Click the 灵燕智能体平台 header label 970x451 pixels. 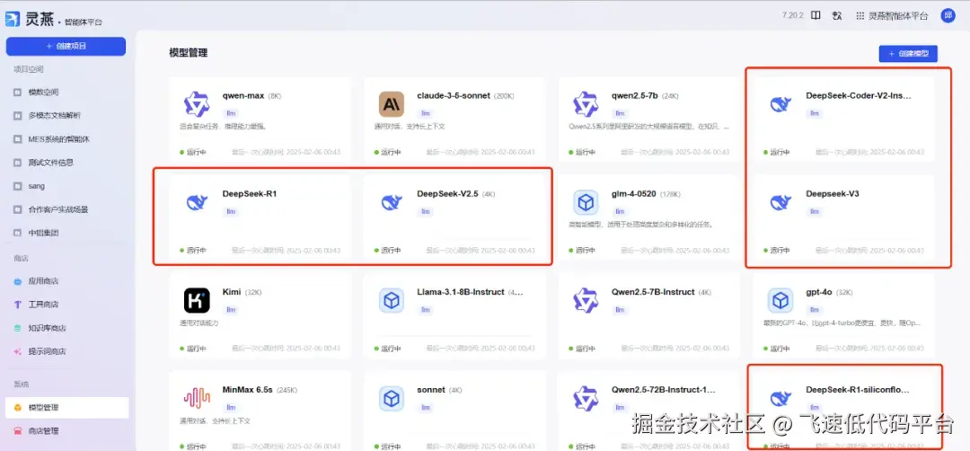pos(898,16)
